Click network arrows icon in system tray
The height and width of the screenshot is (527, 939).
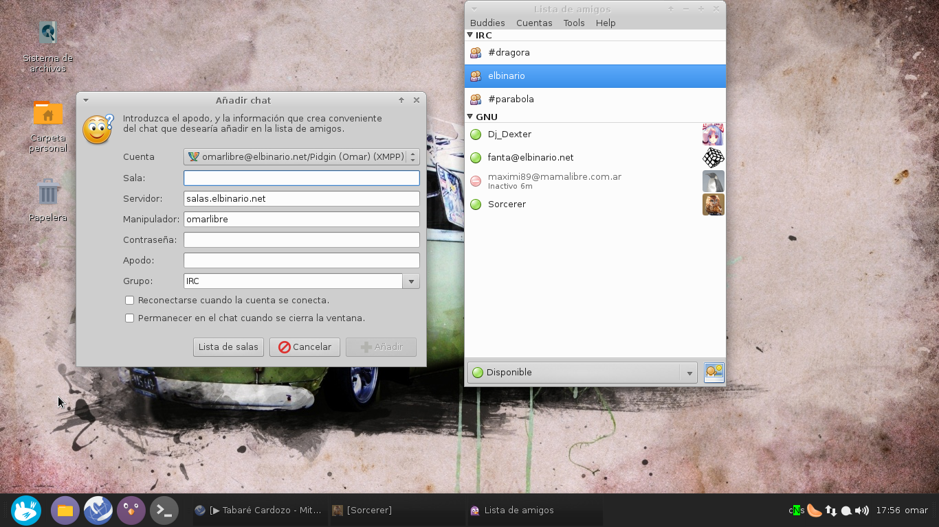(x=831, y=511)
